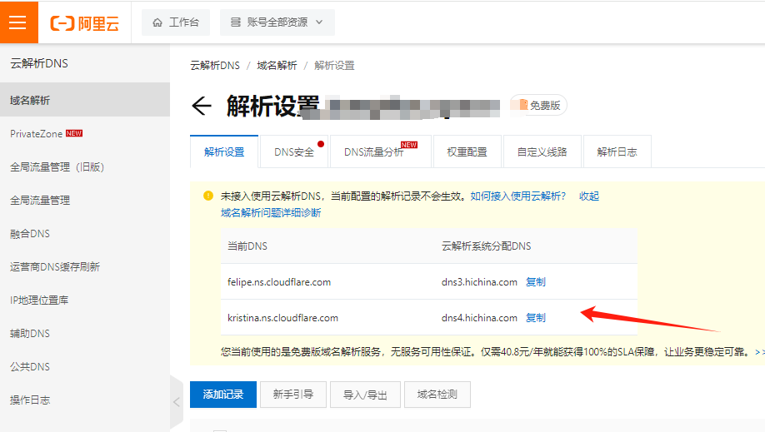Open 工作台 from the top bar
Image resolution: width=765 pixels, height=432 pixels.
pos(175,22)
